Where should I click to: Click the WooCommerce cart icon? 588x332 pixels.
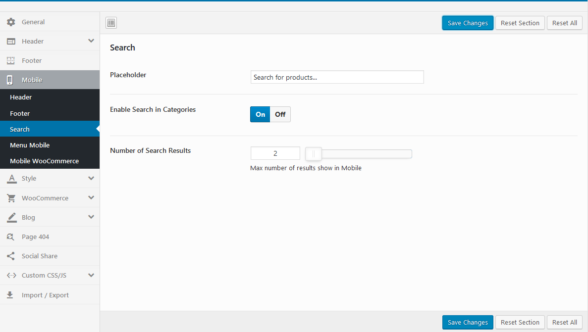(x=11, y=198)
